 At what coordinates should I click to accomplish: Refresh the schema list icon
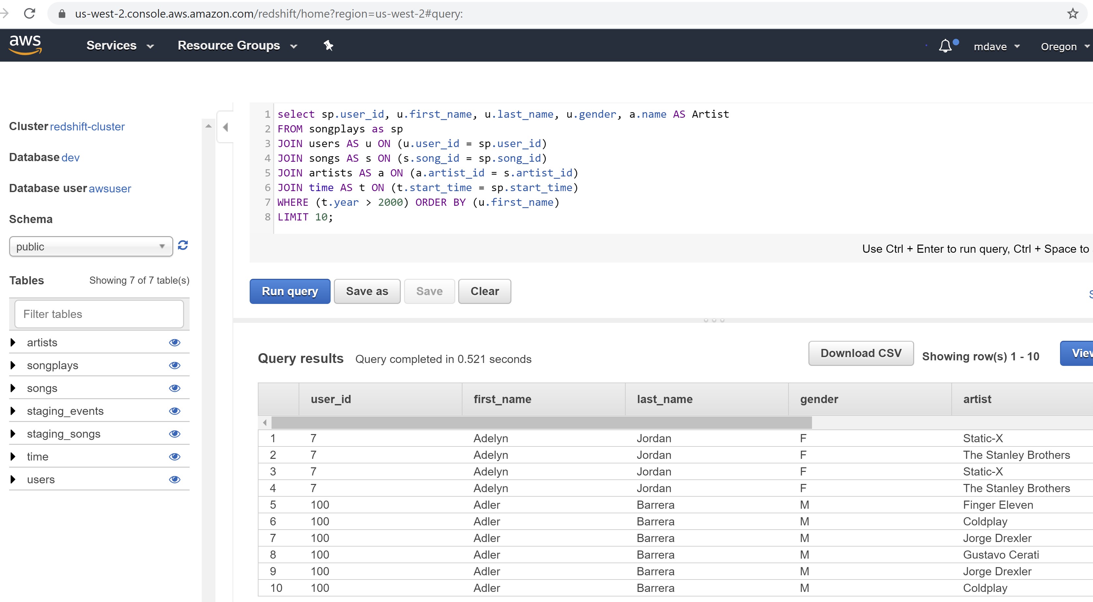(183, 246)
